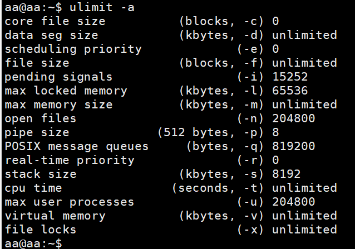Image resolution: width=355 pixels, height=249 pixels.
Task: Click the pending signals value 15252
Action: click(x=290, y=77)
